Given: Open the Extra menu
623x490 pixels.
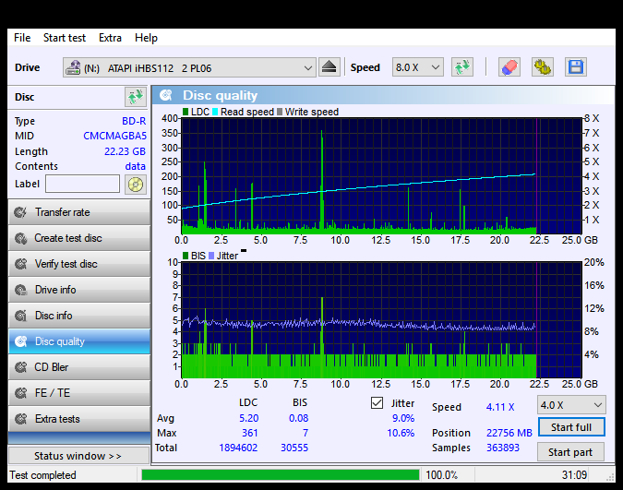Looking at the screenshot, I should tap(110, 38).
